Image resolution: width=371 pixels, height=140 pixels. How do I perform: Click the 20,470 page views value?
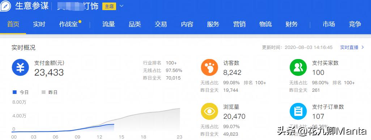pos(234,116)
